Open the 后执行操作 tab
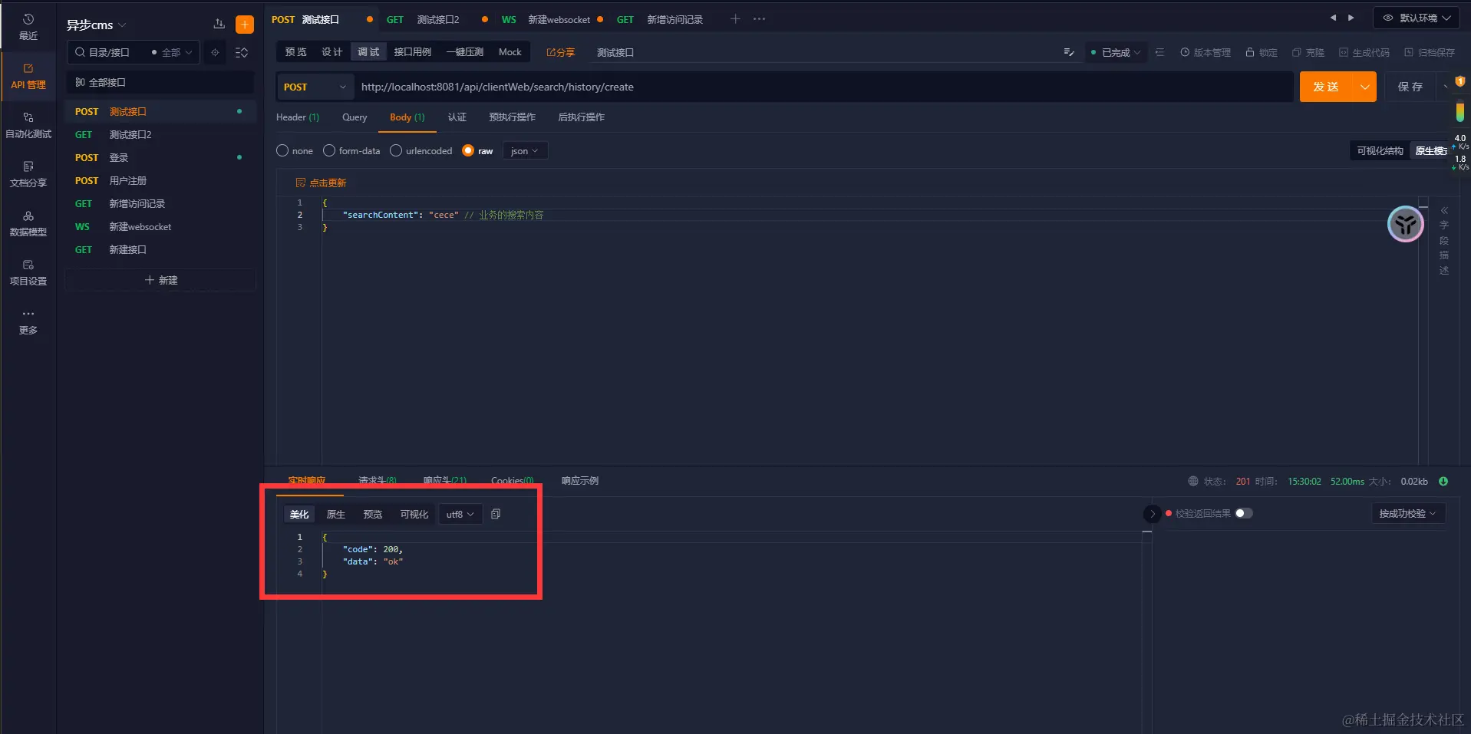Viewport: 1471px width, 734px height. [581, 117]
